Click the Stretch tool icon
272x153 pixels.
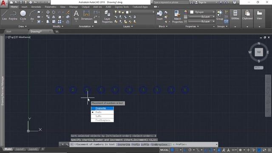tap(48, 22)
